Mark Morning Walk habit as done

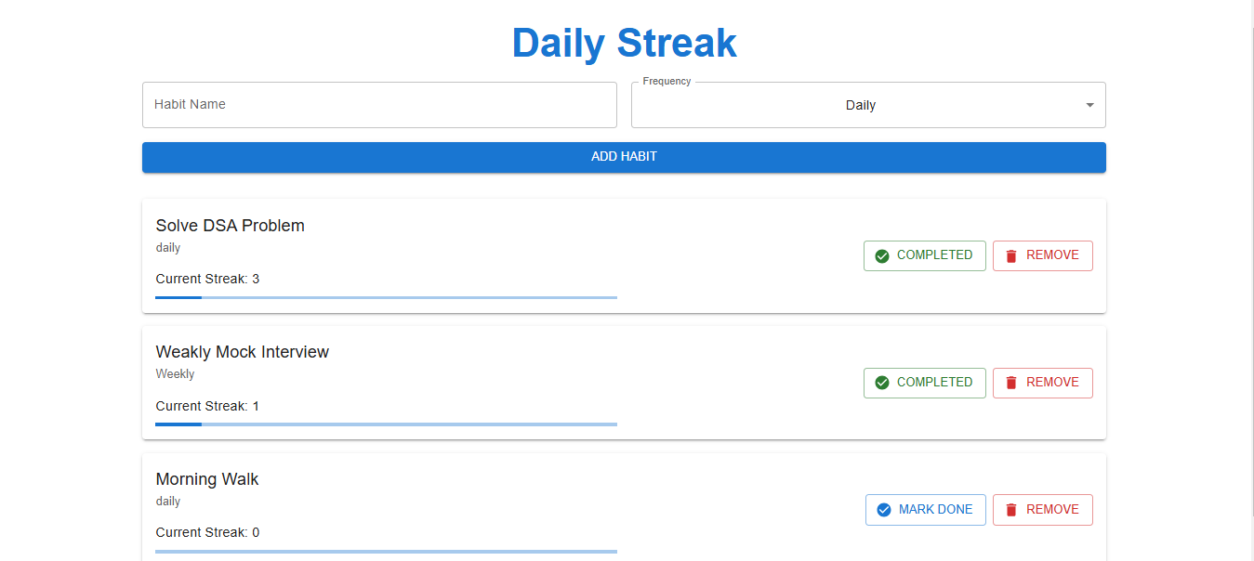pos(926,510)
